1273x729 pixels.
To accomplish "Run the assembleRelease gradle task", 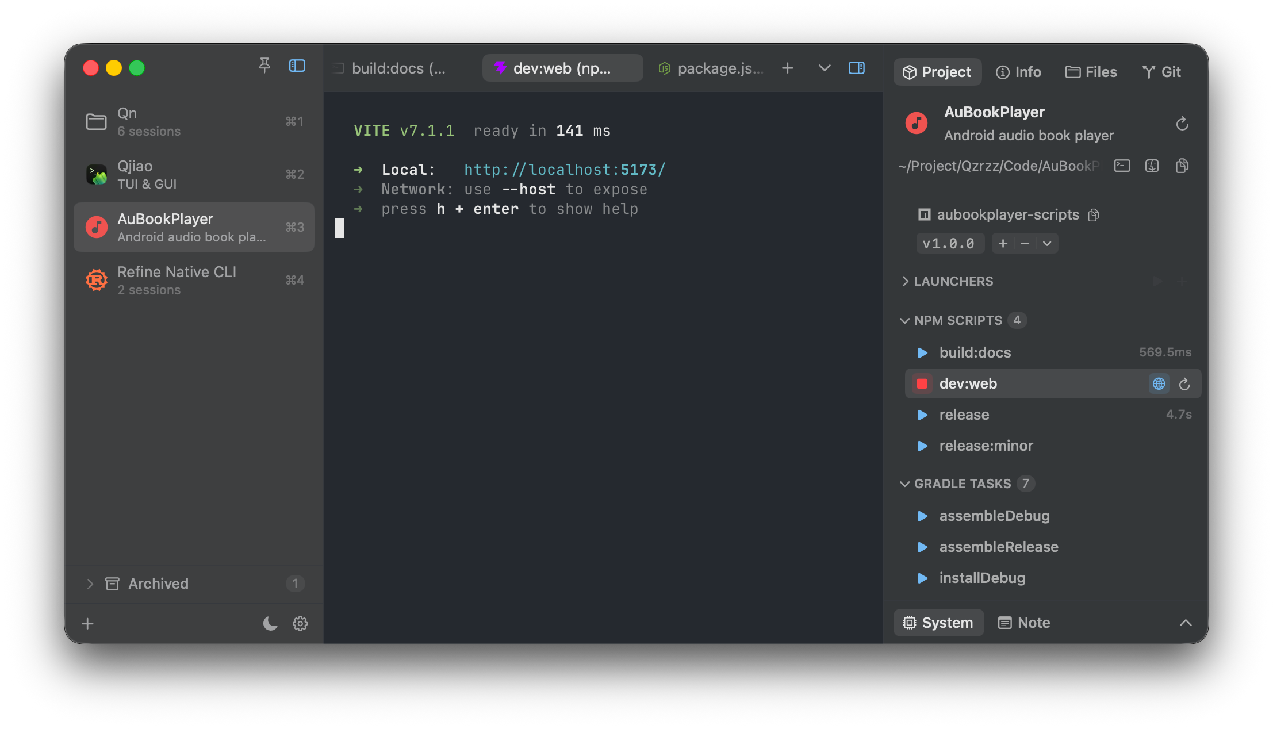I will pyautogui.click(x=922, y=547).
